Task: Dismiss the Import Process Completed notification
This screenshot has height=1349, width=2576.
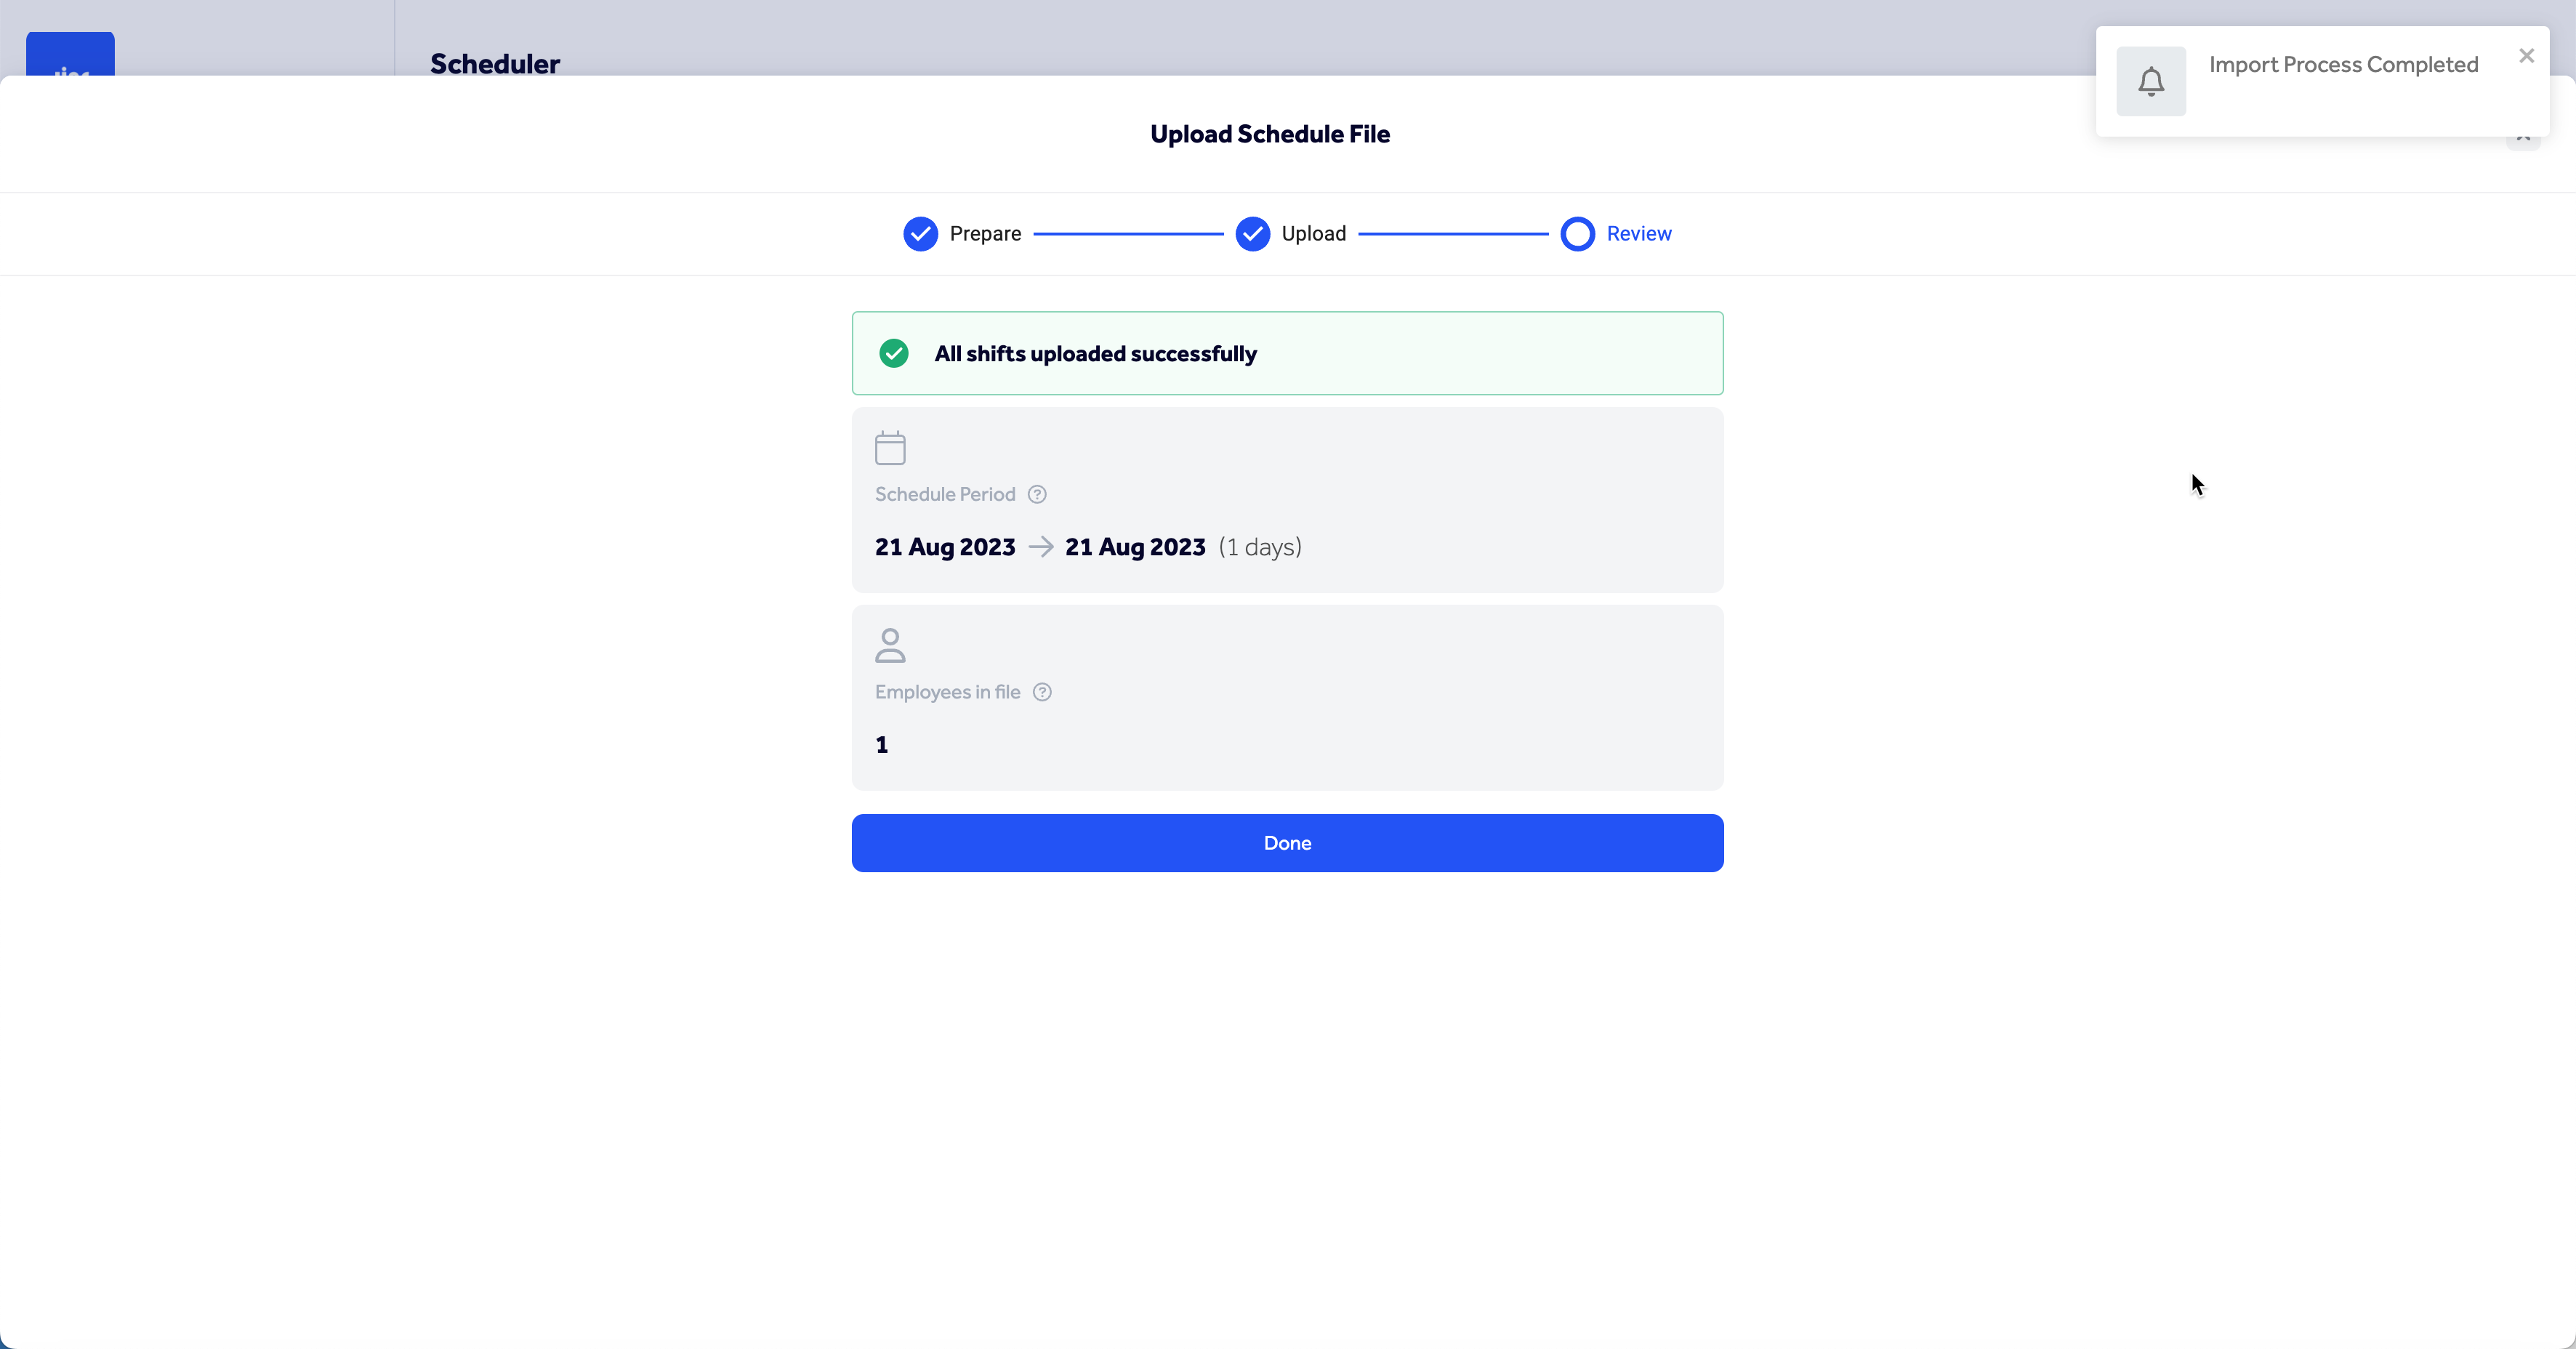Action: tap(2526, 56)
